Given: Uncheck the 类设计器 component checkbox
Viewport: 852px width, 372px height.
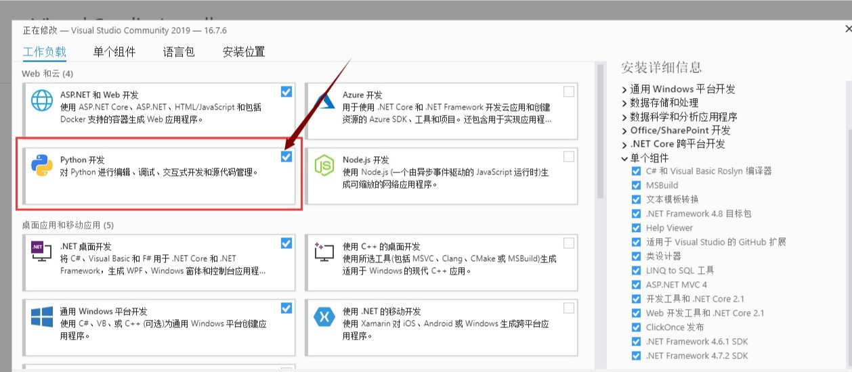Looking at the screenshot, I should (636, 256).
